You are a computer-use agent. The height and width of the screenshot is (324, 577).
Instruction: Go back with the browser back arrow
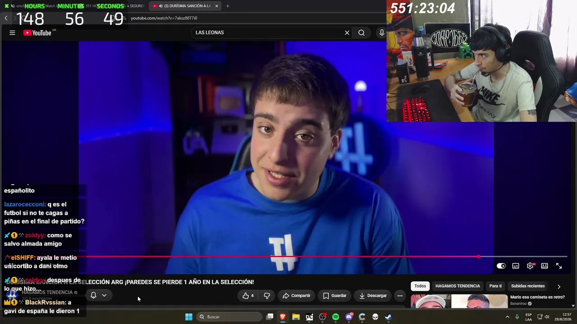pos(6,18)
